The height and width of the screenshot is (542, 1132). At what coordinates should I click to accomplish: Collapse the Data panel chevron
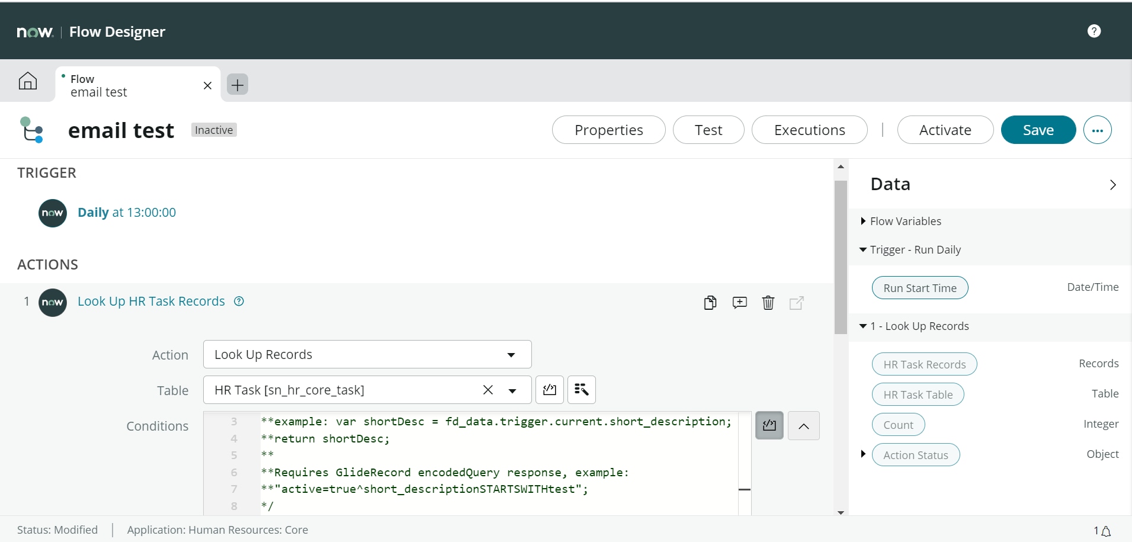[x=1113, y=185]
